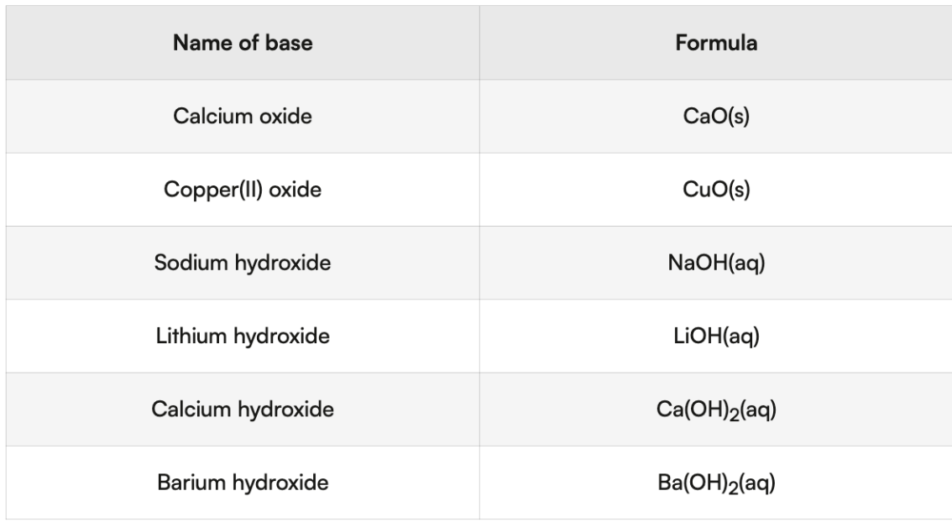Viewport: 952px width, 522px height.
Task: Click the Ba(OH)2(aq) formula text
Action: point(716,483)
